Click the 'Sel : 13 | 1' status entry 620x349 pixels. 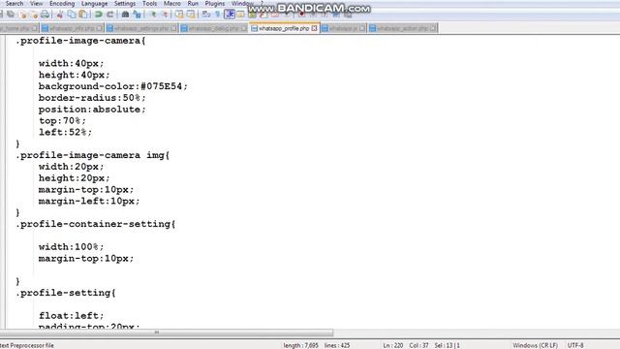pyautogui.click(x=447, y=345)
